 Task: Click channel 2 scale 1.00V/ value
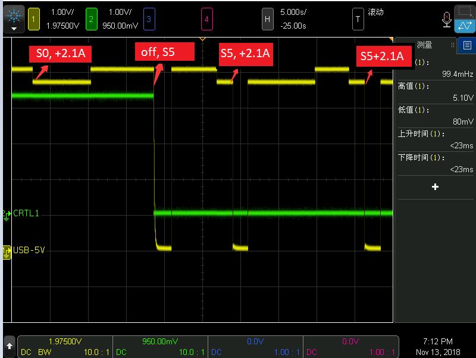(120, 12)
